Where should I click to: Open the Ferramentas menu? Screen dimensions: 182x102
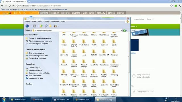(x=55, y=22)
